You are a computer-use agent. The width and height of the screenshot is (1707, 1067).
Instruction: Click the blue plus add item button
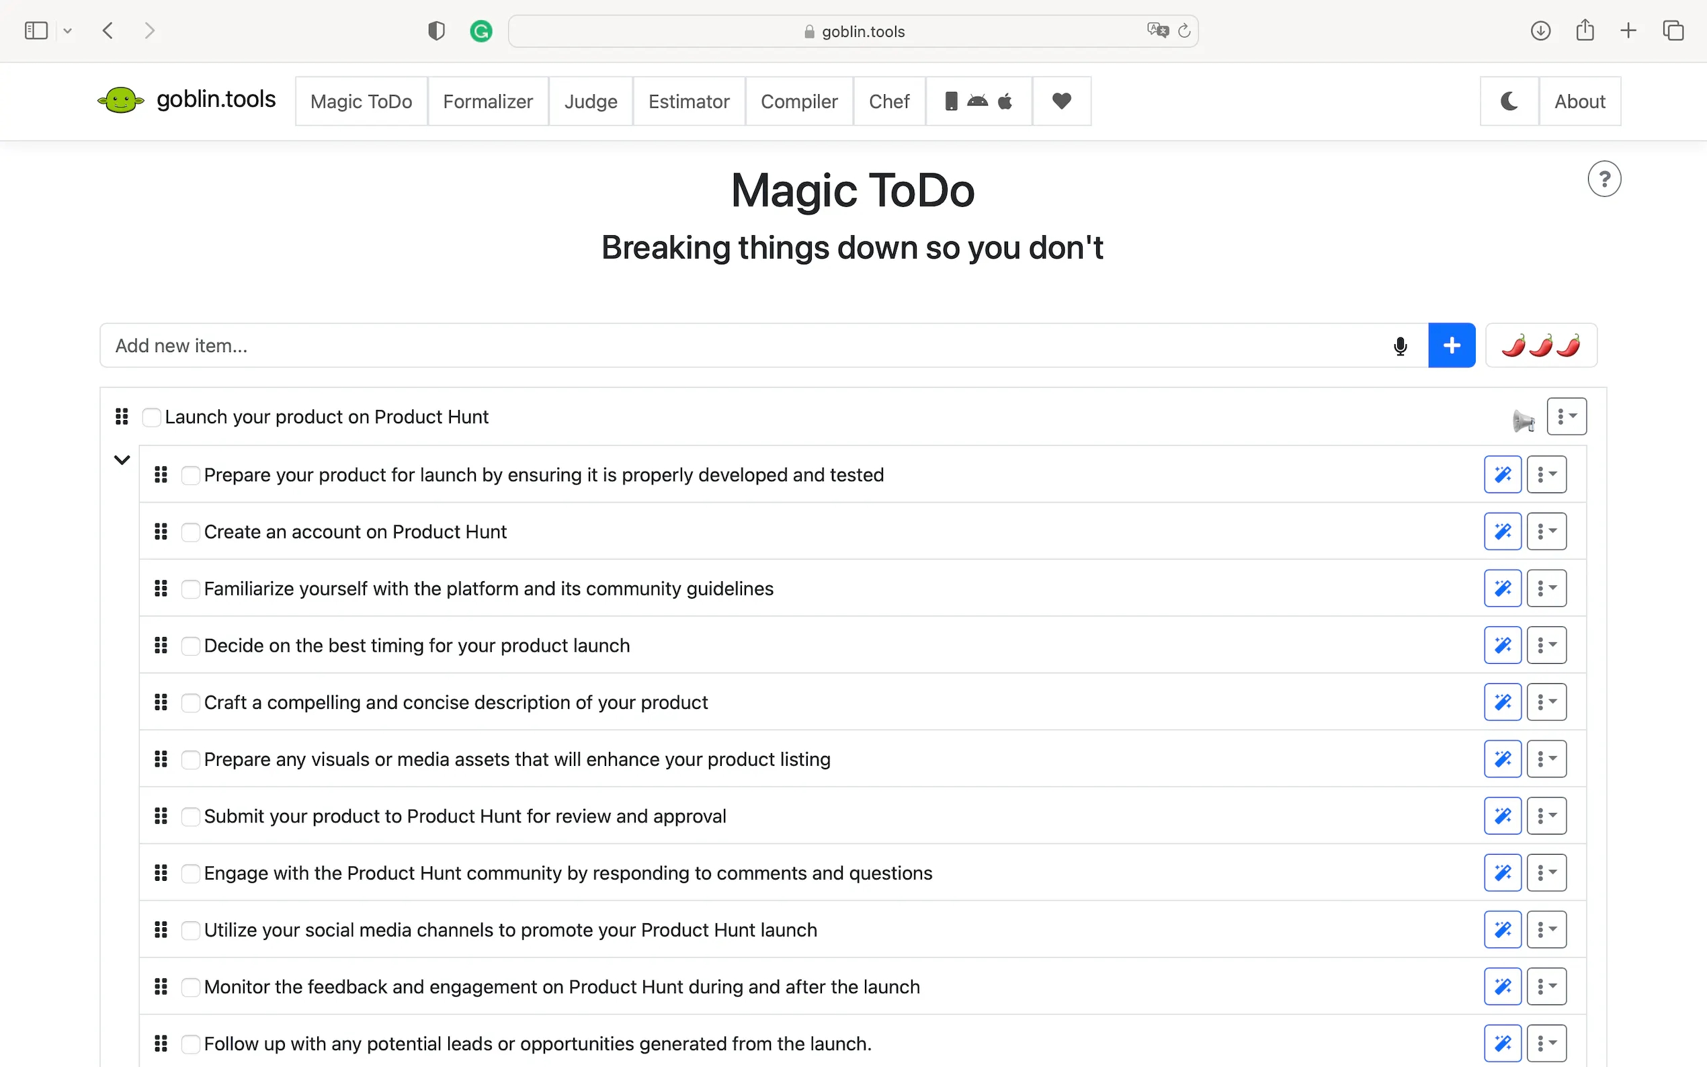click(x=1451, y=346)
